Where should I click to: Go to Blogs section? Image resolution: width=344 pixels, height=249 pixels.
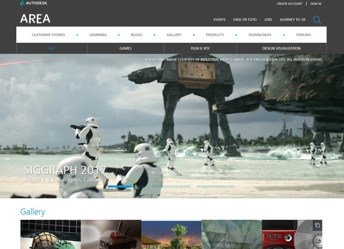[136, 35]
